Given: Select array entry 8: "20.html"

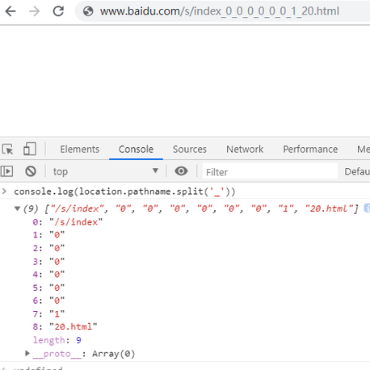Looking at the screenshot, I should [x=65, y=326].
